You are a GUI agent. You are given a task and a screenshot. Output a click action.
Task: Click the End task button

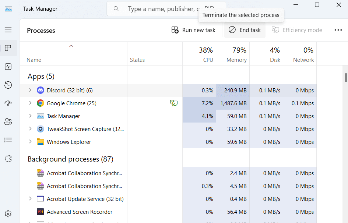(x=245, y=30)
